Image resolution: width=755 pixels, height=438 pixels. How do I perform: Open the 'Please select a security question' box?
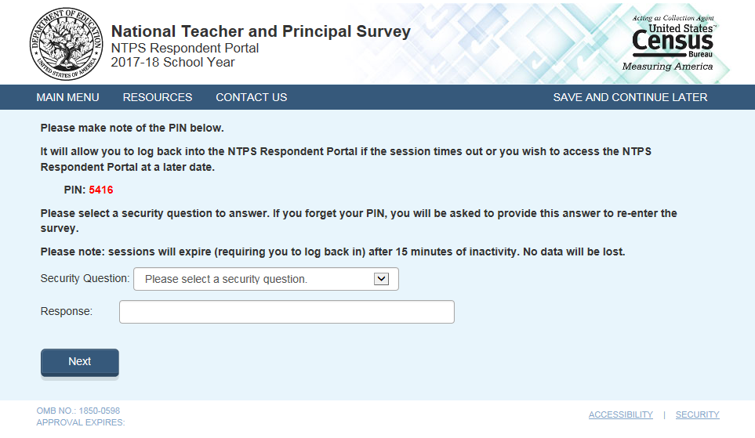[266, 279]
